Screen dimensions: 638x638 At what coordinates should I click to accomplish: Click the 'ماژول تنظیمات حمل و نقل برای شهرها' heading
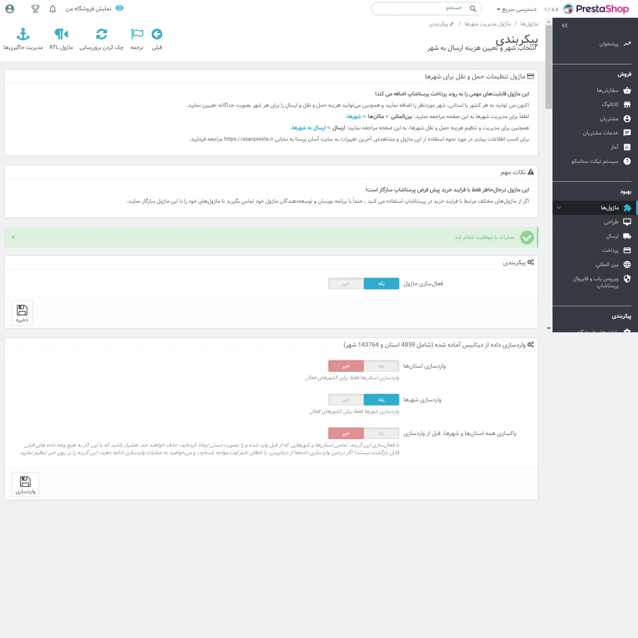point(475,77)
